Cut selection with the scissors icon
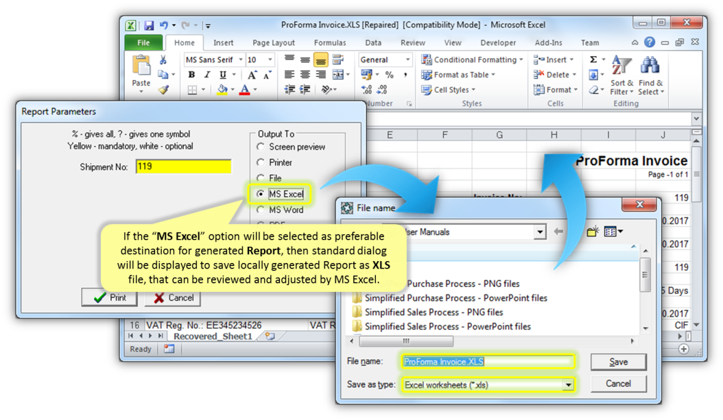This screenshot has width=723, height=420. tap(163, 60)
